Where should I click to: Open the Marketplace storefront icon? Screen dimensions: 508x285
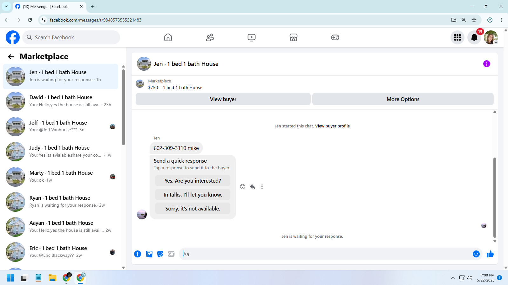tap(294, 37)
